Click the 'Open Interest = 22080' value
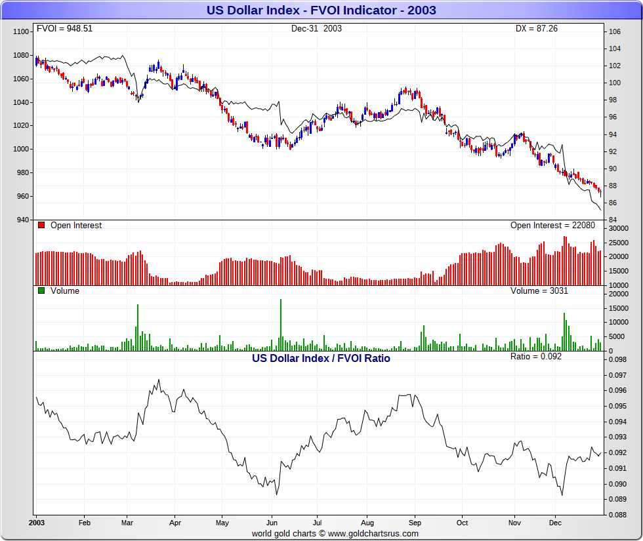The width and height of the screenshot is (643, 541). pos(552,226)
